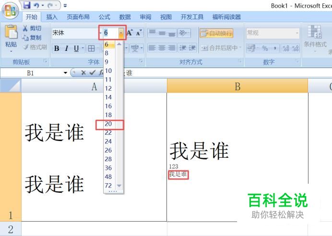Image resolution: width=332 pixels, height=236 pixels.
Task: Click the Paste (粘贴) clipboard icon
Action: pyautogui.click(x=11, y=32)
